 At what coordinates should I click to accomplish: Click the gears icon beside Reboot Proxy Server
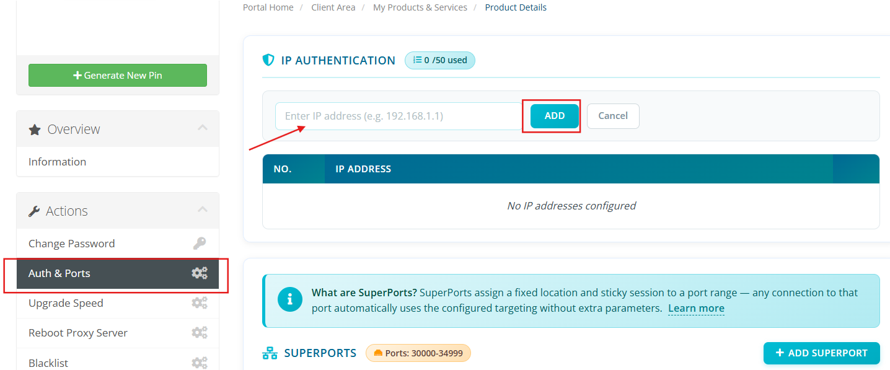[x=199, y=333]
